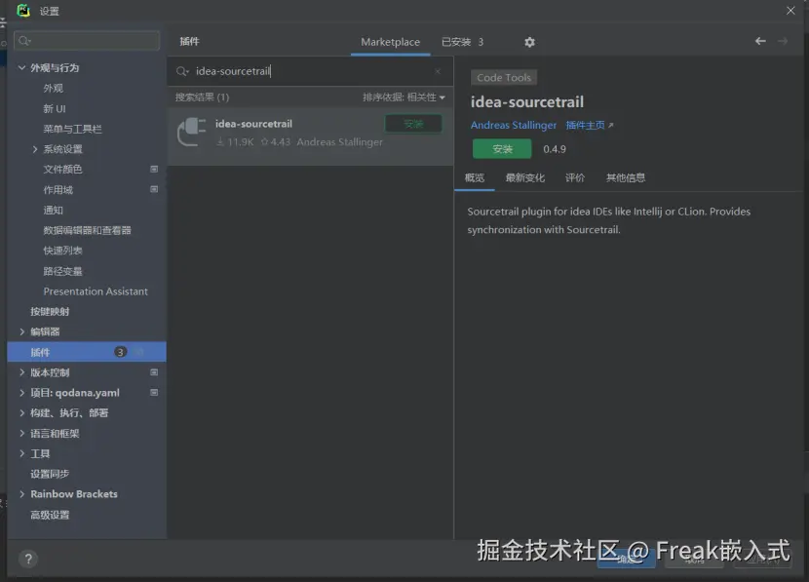
Task: Expand the 版本控制 section
Action: pyautogui.click(x=21, y=372)
